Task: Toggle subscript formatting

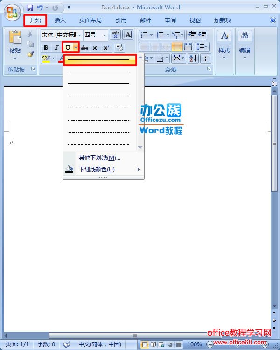Action: [x=95, y=48]
